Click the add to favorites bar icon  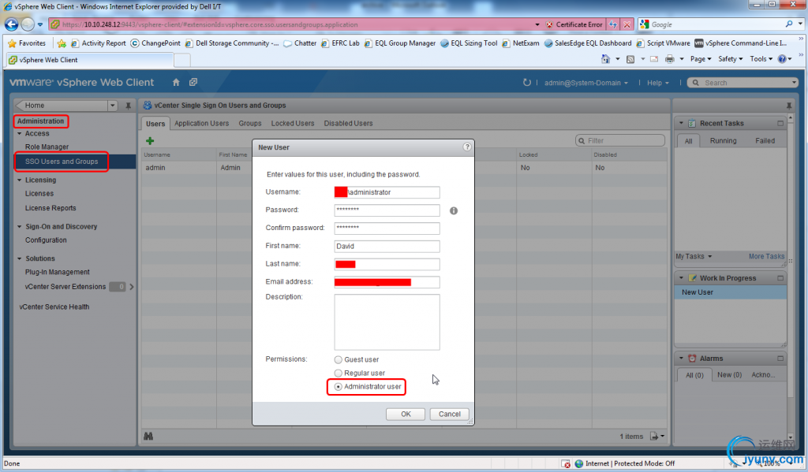tap(62, 43)
